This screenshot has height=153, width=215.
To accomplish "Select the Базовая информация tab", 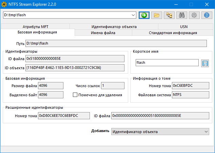I will 37,32.
